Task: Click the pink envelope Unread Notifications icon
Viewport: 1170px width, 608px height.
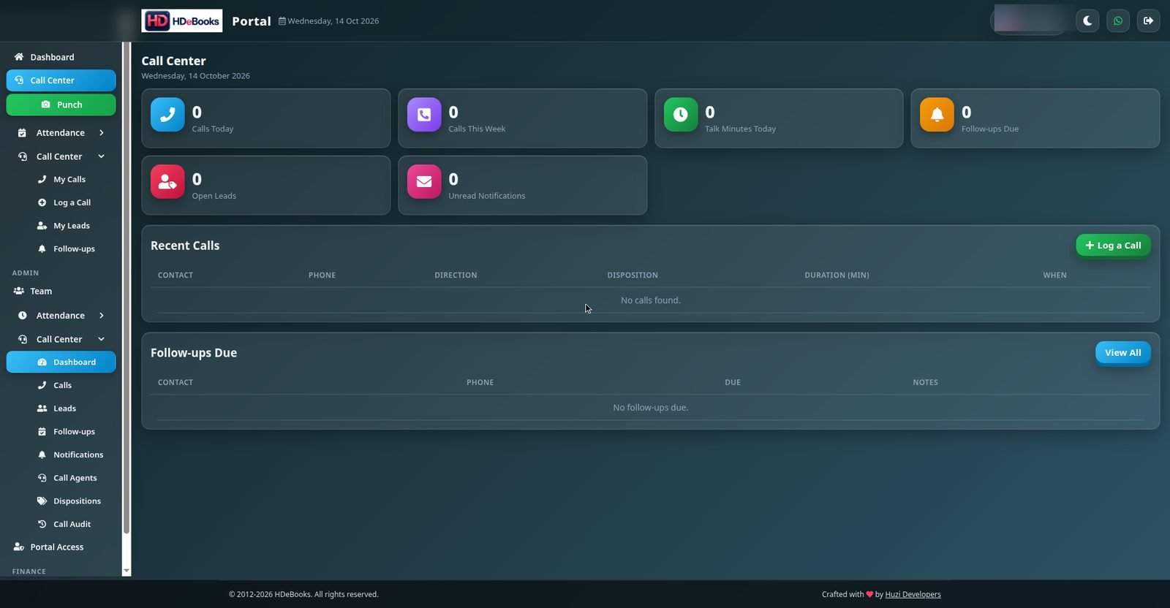Action: coord(424,181)
